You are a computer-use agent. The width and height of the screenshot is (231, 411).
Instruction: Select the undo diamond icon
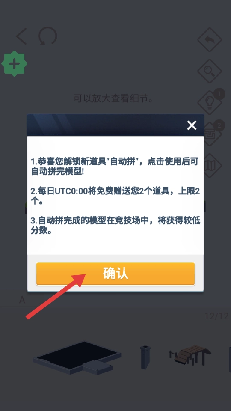pyautogui.click(x=210, y=39)
